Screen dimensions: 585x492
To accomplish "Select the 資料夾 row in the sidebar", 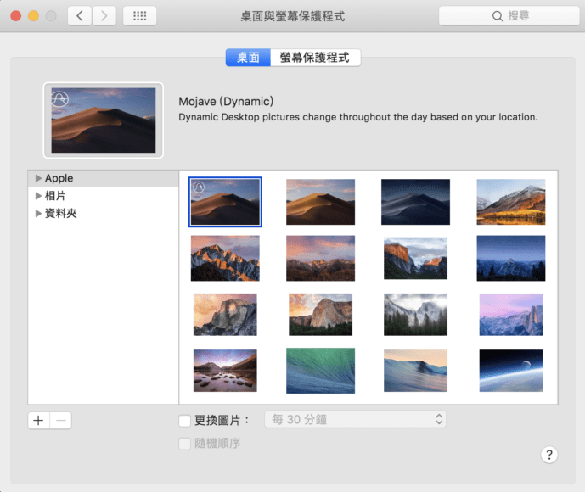I will coord(104,213).
